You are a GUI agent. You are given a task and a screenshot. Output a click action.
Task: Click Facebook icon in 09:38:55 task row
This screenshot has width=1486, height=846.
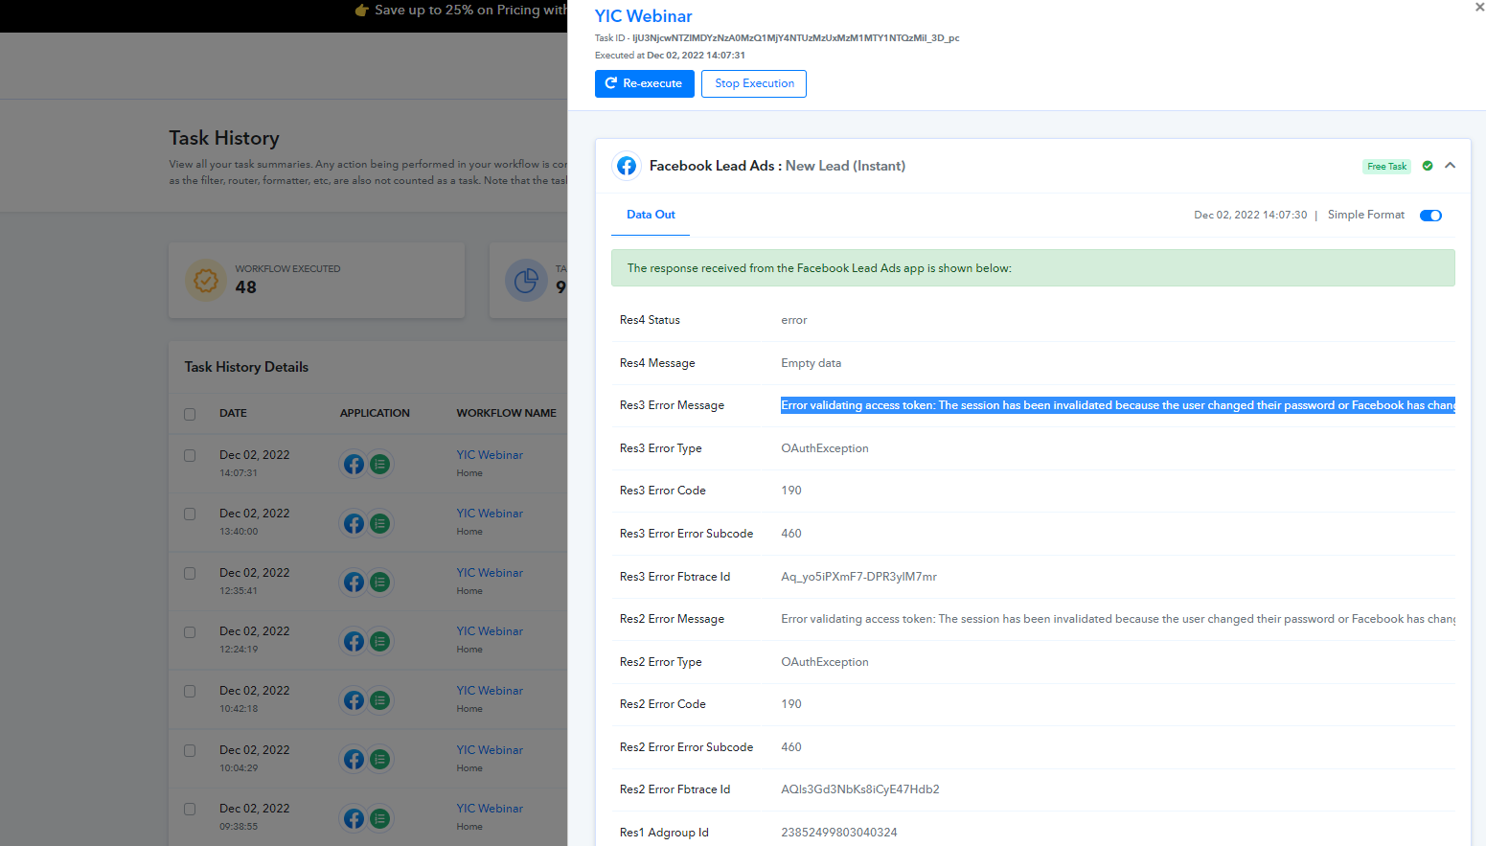click(354, 818)
